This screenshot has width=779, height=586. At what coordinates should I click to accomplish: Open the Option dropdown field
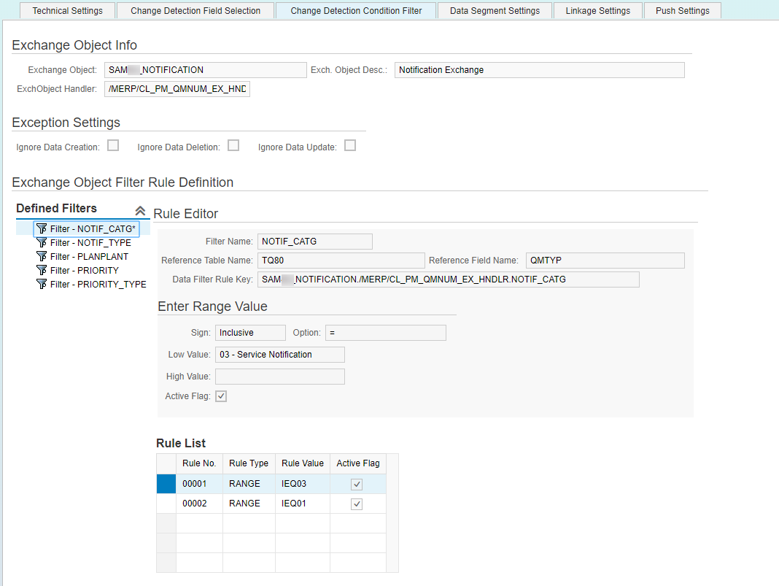coord(386,333)
